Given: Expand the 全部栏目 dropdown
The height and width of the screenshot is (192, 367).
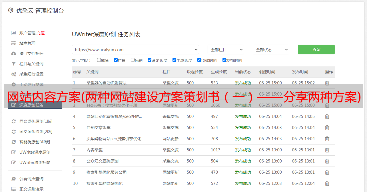Looking at the screenshot, I should click(x=226, y=50).
